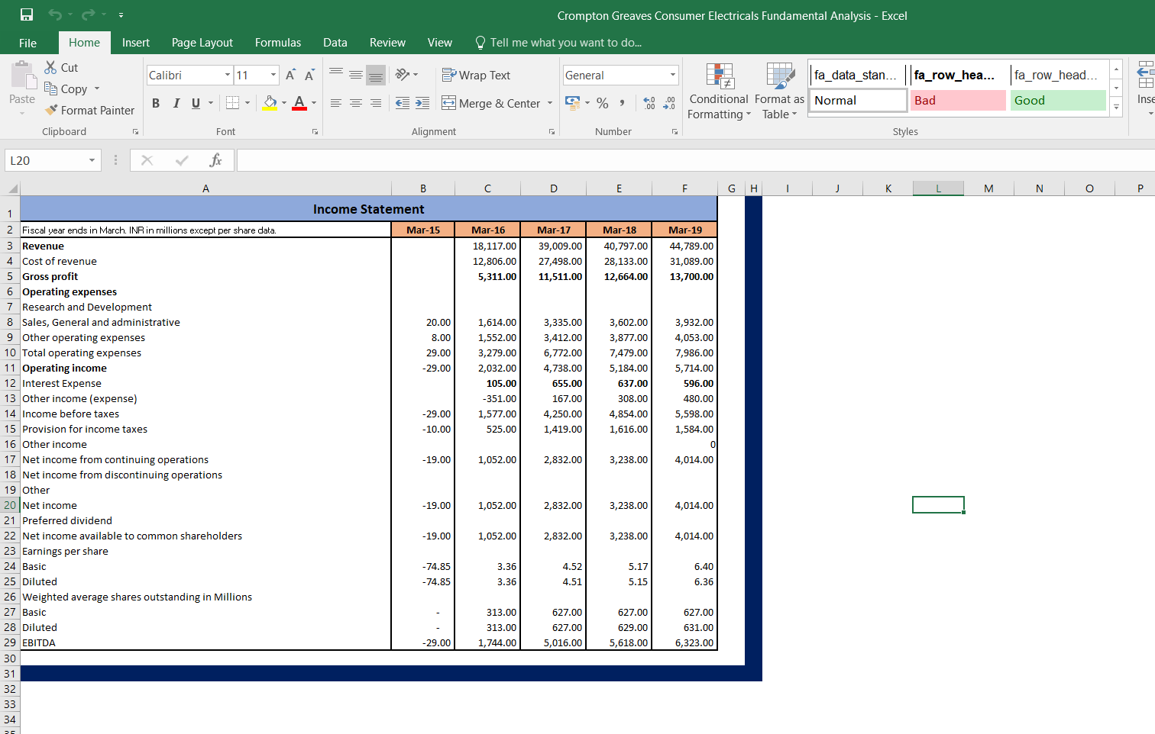1155x734 pixels.
Task: Open the Copy dropdown arrow
Action: click(97, 89)
